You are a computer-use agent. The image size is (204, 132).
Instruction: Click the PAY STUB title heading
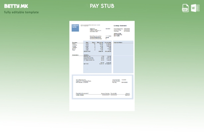click(102, 6)
